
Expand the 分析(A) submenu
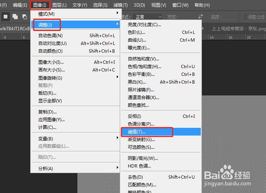(x=76, y=168)
